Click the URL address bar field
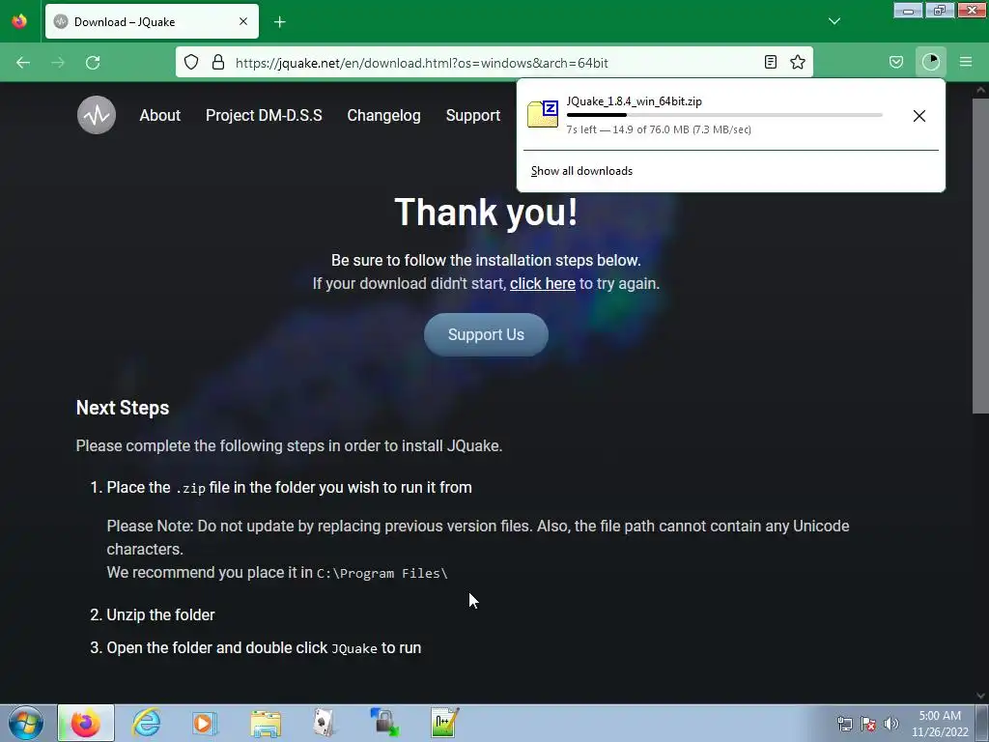Screen dimensions: 989x742 494,63
